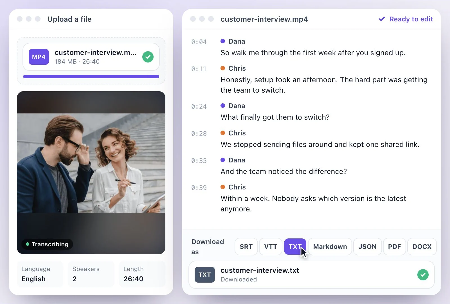Click Chris's orange speaker dot at 0:39
Image resolution: width=450 pixels, height=304 pixels.
(x=223, y=187)
